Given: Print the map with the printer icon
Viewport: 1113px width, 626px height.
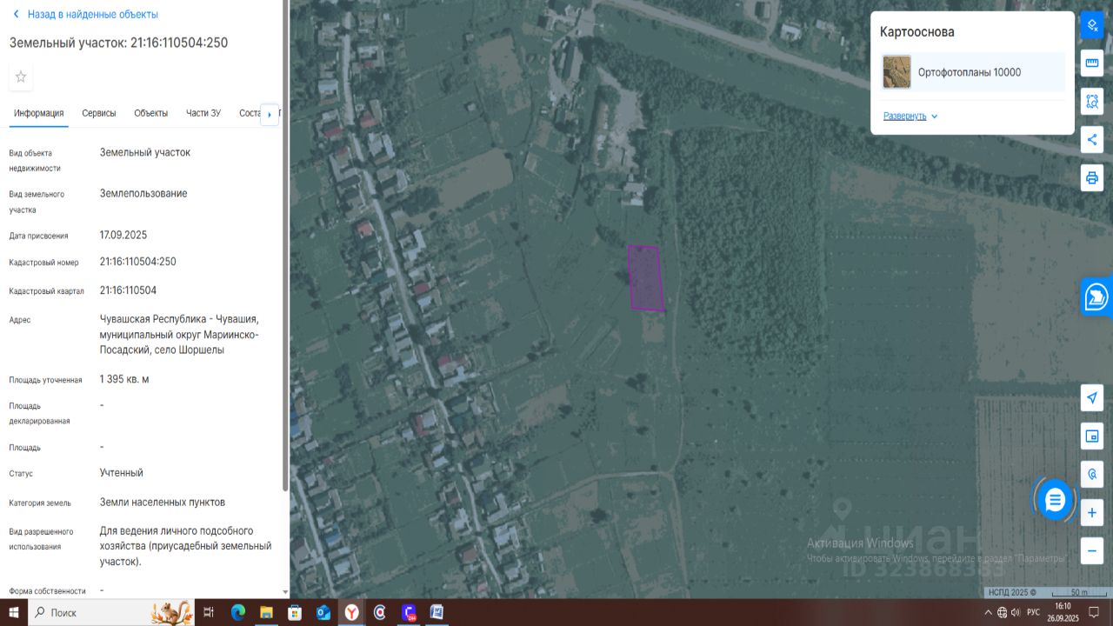Looking at the screenshot, I should point(1092,178).
